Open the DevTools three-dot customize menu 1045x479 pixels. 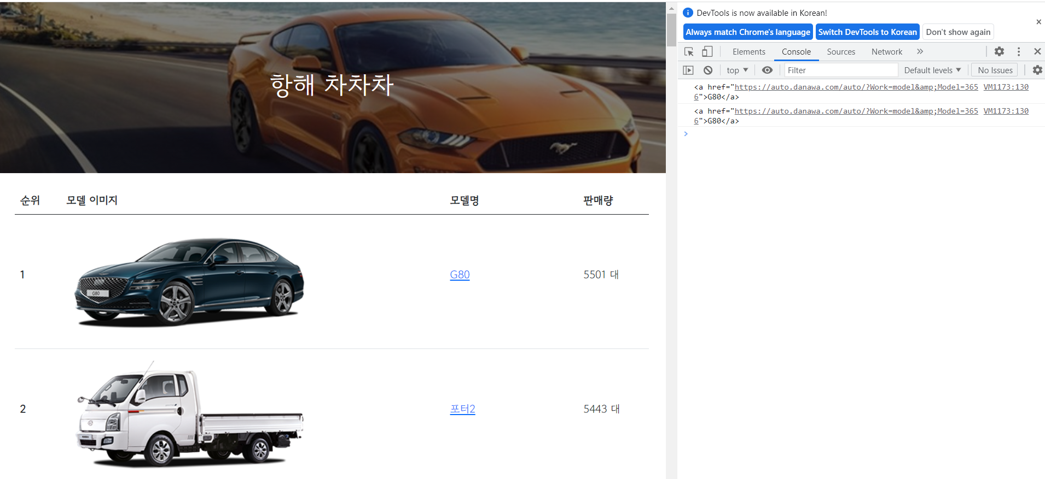pyautogui.click(x=1018, y=51)
